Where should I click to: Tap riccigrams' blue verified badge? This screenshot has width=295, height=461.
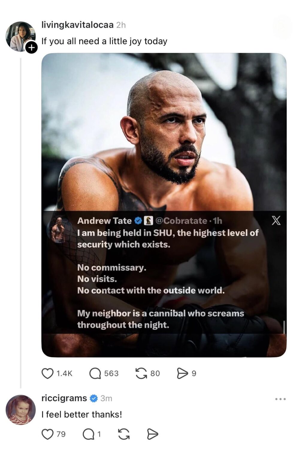point(94,398)
